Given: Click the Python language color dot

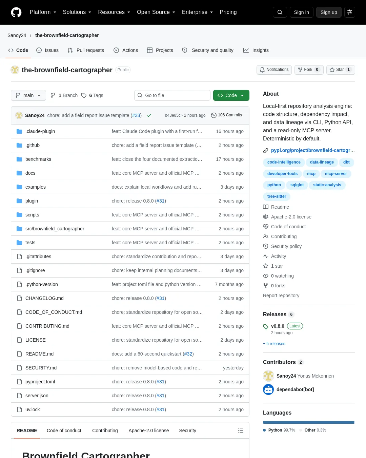Looking at the screenshot, I should [x=264, y=430].
